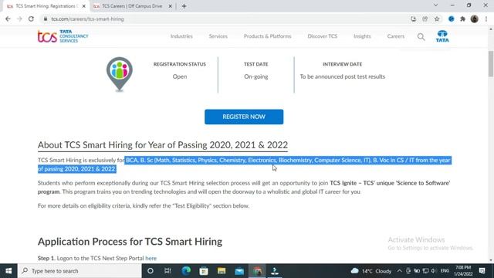
Task: Click 'To be announced post test results' text
Action: (x=343, y=76)
